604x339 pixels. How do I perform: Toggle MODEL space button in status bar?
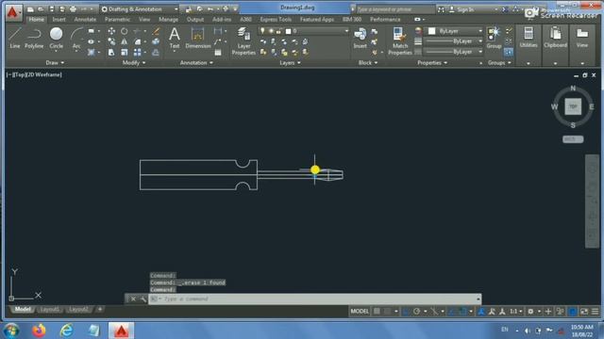[360, 312]
